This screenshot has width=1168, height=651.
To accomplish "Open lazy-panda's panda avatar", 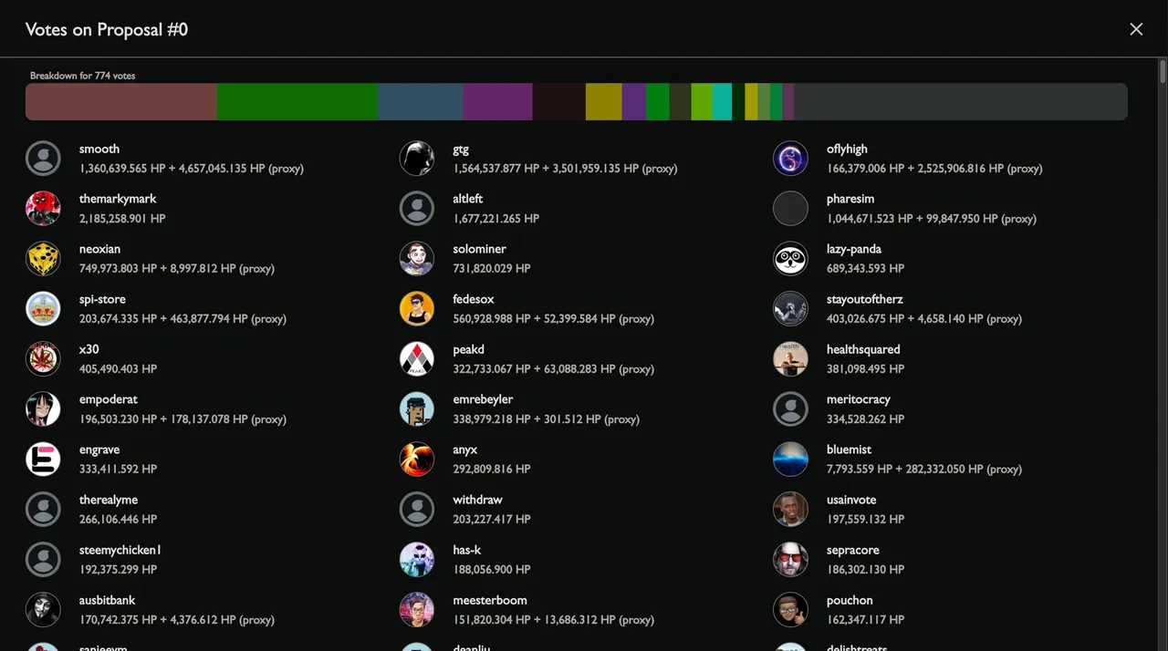I will (x=791, y=259).
